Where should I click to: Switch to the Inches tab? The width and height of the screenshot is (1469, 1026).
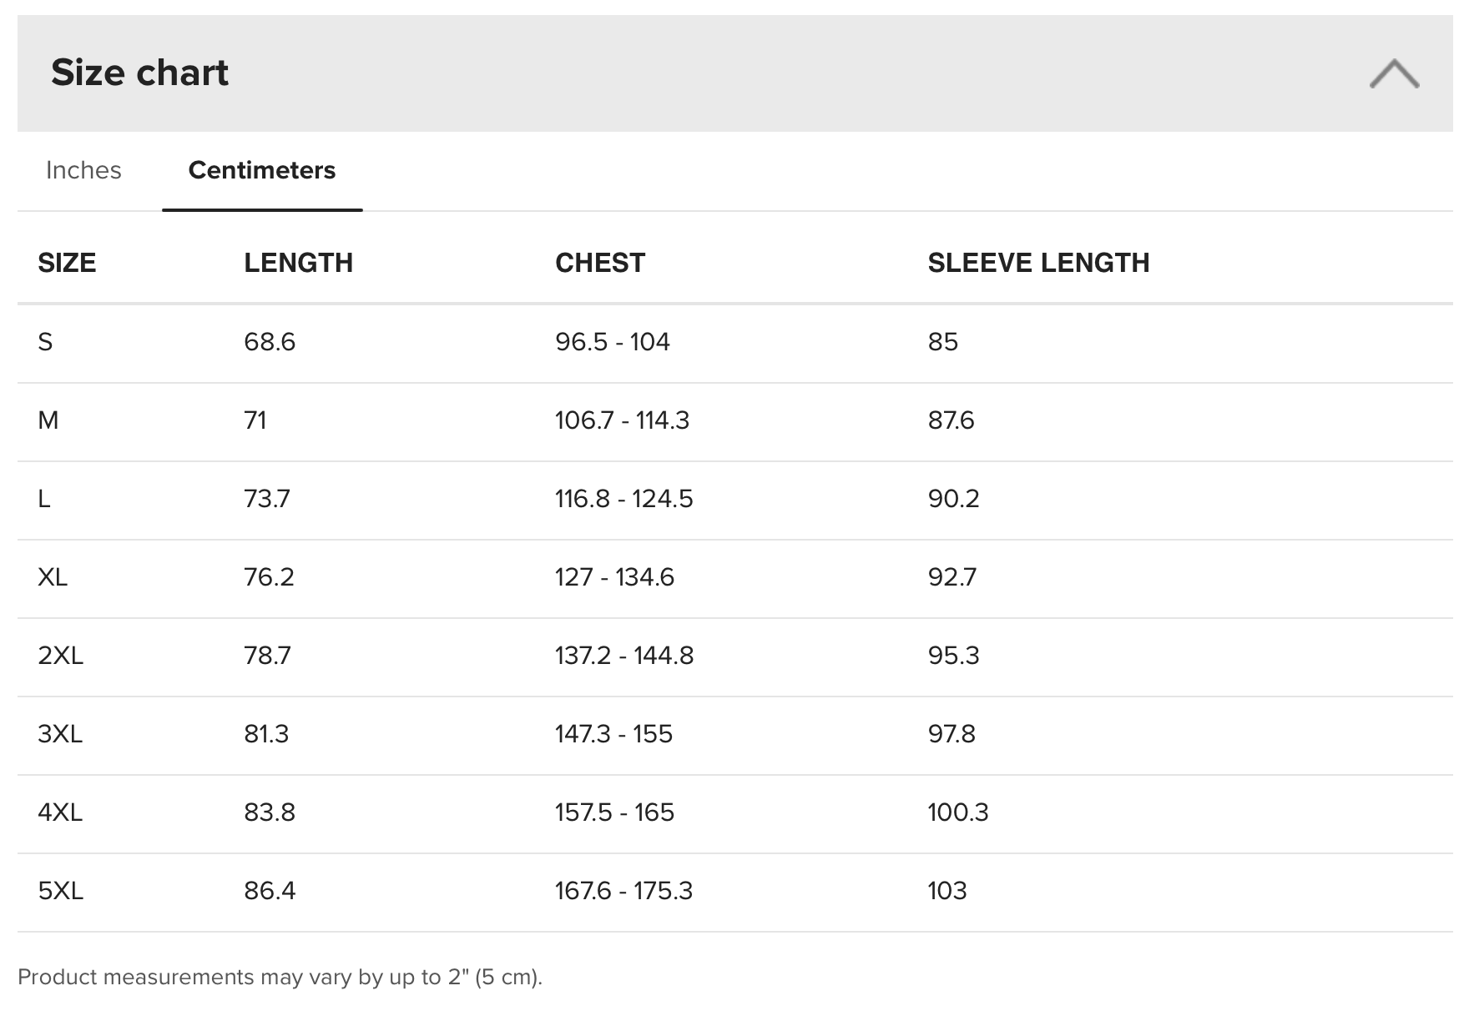pyautogui.click(x=83, y=170)
